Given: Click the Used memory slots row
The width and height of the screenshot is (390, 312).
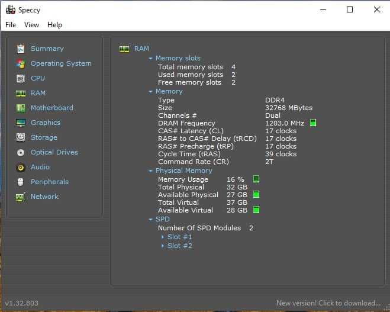Looking at the screenshot, I should [196, 75].
